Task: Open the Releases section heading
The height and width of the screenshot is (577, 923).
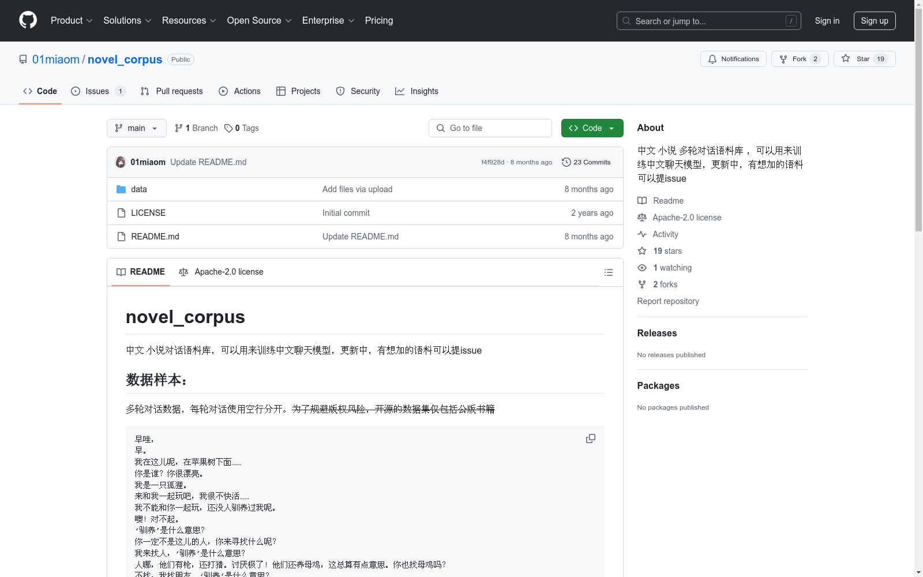Action: pyautogui.click(x=657, y=333)
